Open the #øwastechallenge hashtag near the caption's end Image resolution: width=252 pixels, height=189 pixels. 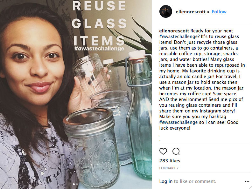[178, 122]
